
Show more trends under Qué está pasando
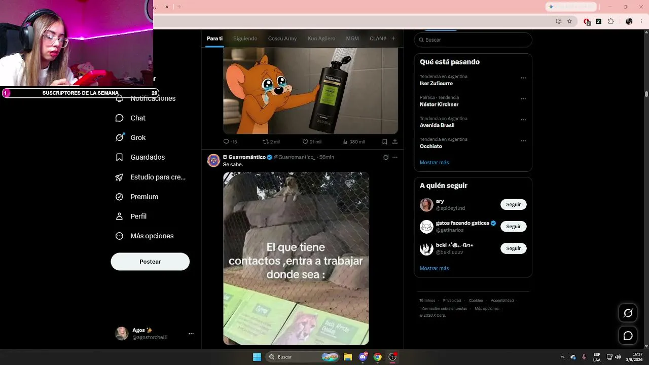click(x=435, y=163)
